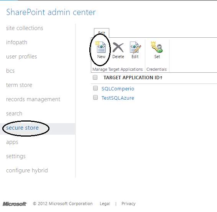Open the TestSQLAzure link
This screenshot has height=212, width=217.
(118, 98)
